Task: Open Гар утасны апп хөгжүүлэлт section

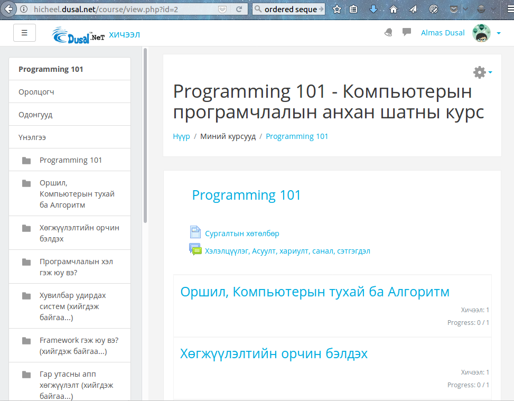Action: (x=70, y=382)
